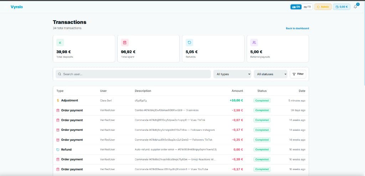Click the 5 minutes ago date
This screenshot has width=365, height=176.
click(x=297, y=100)
